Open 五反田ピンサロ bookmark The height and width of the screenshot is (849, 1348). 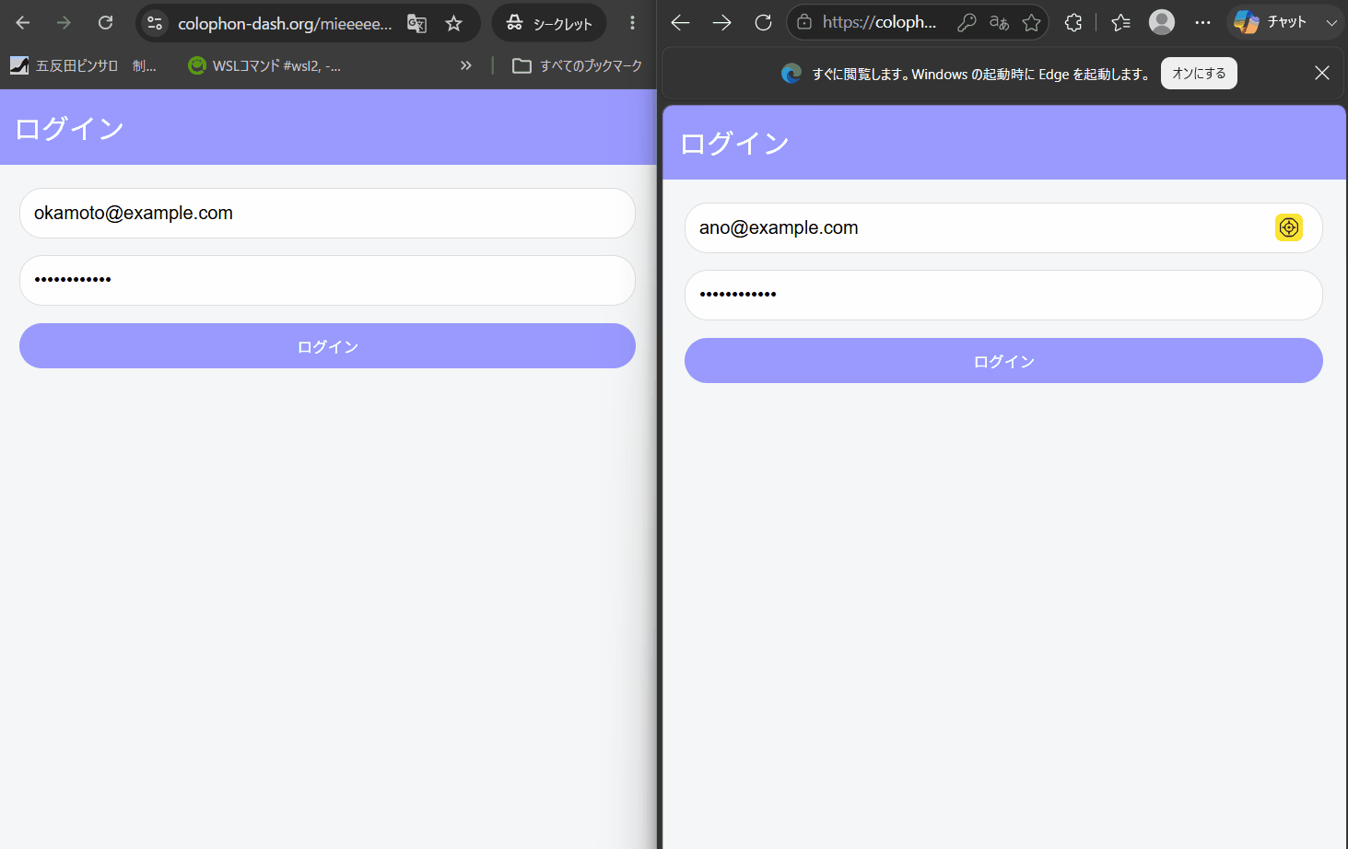(64, 65)
